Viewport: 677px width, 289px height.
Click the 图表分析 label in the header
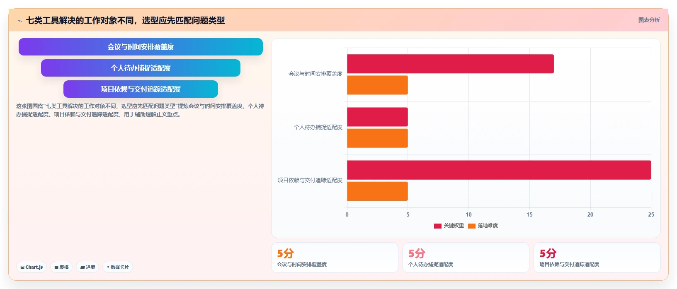click(649, 20)
